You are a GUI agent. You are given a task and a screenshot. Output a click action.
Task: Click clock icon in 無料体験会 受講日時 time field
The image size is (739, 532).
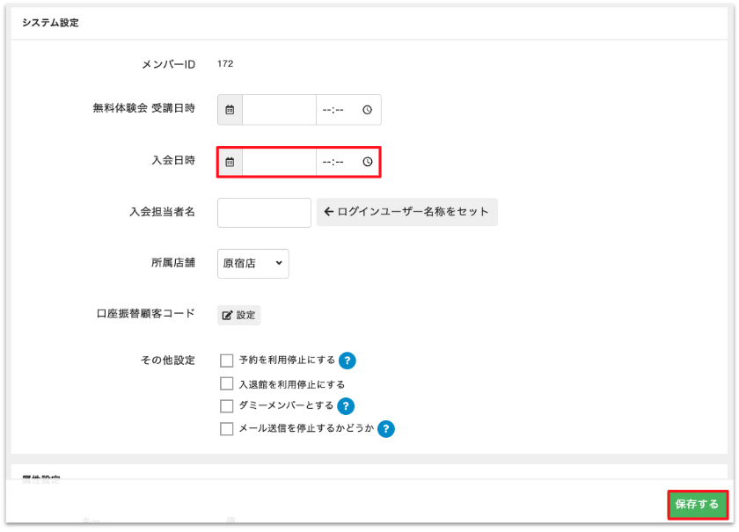pyautogui.click(x=367, y=110)
